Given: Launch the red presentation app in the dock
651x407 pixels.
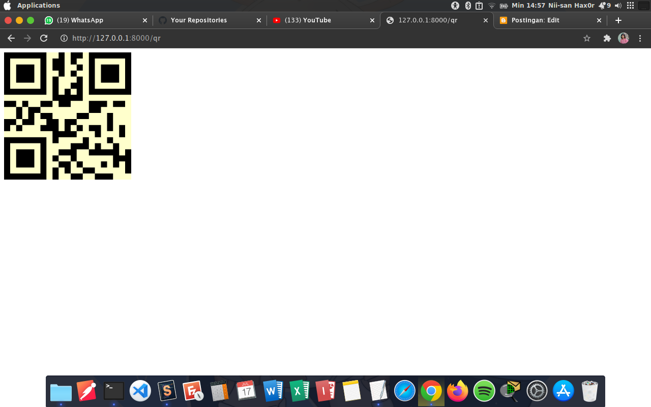Looking at the screenshot, I should coord(325,391).
